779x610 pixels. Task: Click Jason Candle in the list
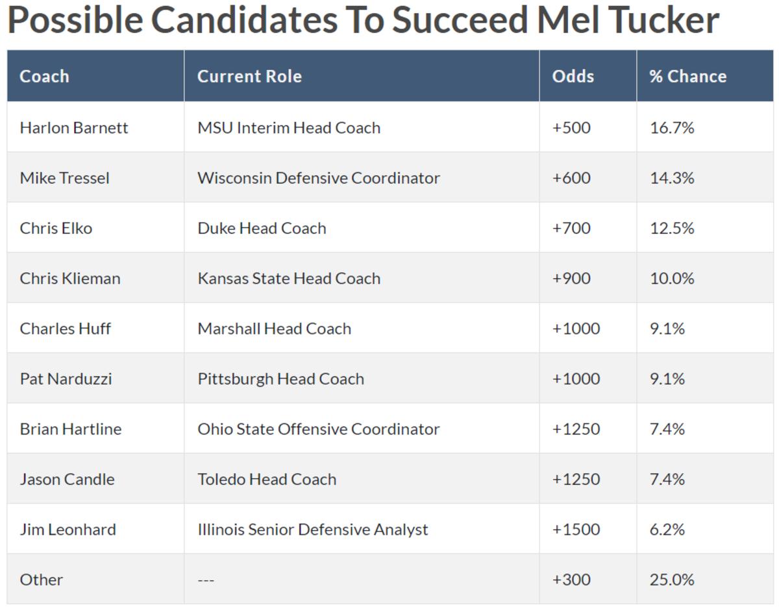click(x=67, y=479)
